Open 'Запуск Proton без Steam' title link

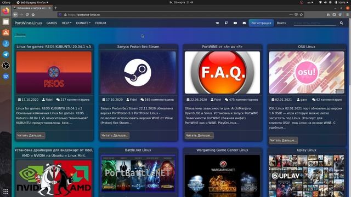click(x=138, y=47)
